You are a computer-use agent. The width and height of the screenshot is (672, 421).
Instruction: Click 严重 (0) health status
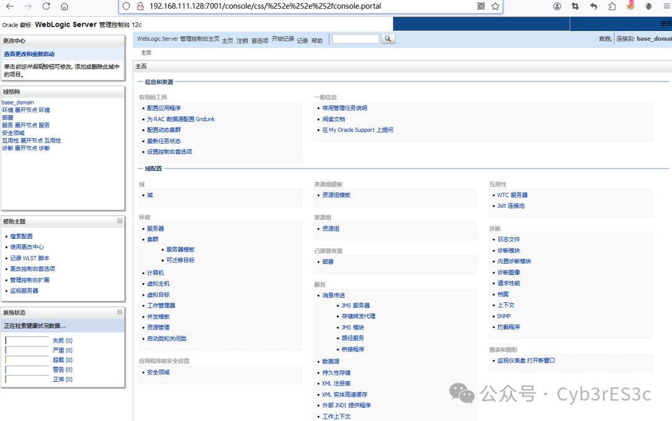(63, 350)
